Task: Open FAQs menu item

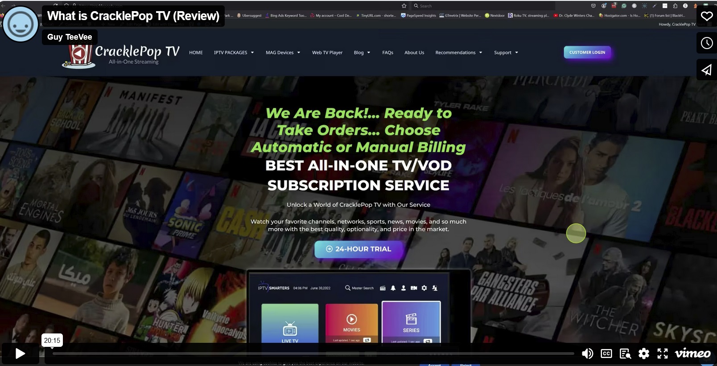Action: point(387,53)
